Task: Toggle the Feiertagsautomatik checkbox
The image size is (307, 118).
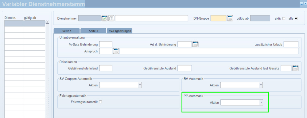Action: [x=101, y=102]
